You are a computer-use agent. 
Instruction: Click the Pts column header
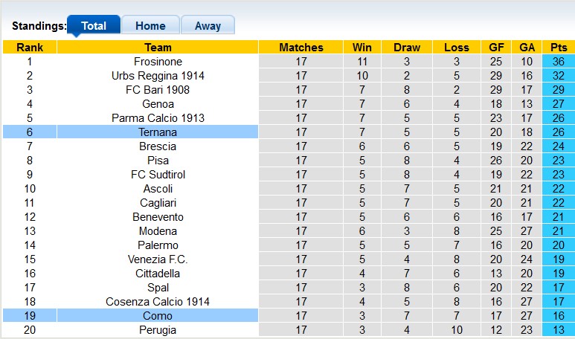coord(559,48)
